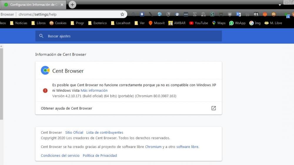Open the uBlock shield extension icon
This screenshot has width=294, height=165.
230,14
